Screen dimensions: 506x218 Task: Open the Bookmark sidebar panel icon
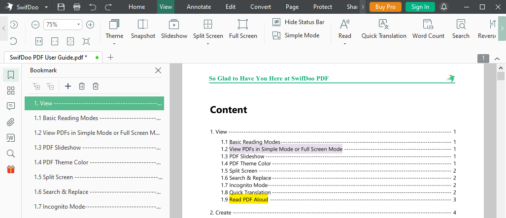point(11,75)
